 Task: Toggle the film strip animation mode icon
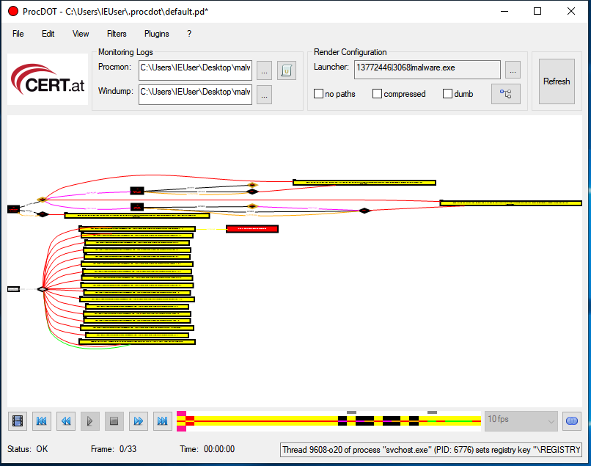18,421
